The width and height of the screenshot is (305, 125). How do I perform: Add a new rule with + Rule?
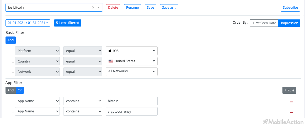[290, 90]
